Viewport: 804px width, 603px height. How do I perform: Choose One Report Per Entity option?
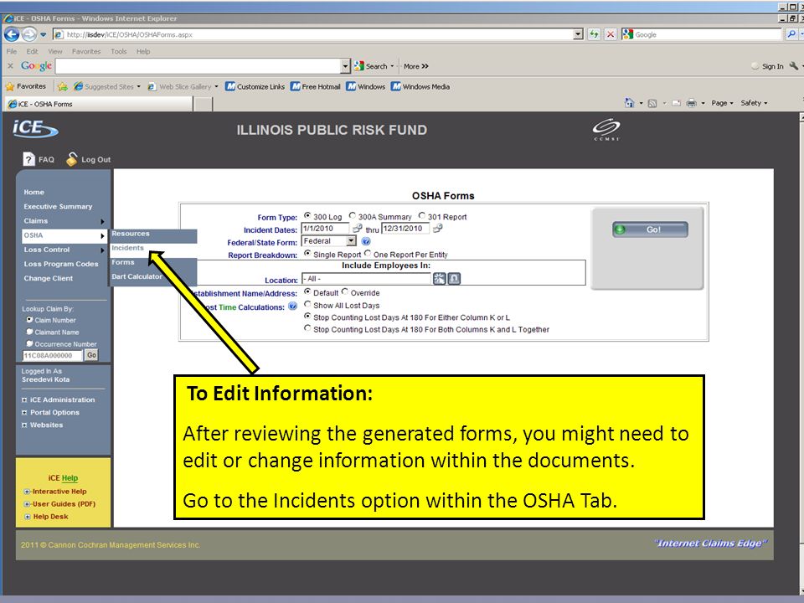pos(368,253)
